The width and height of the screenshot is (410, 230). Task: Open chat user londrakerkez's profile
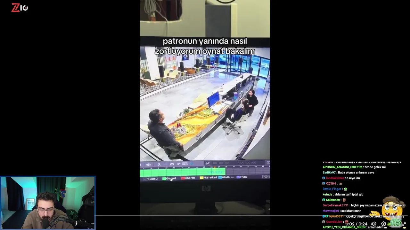click(335, 178)
